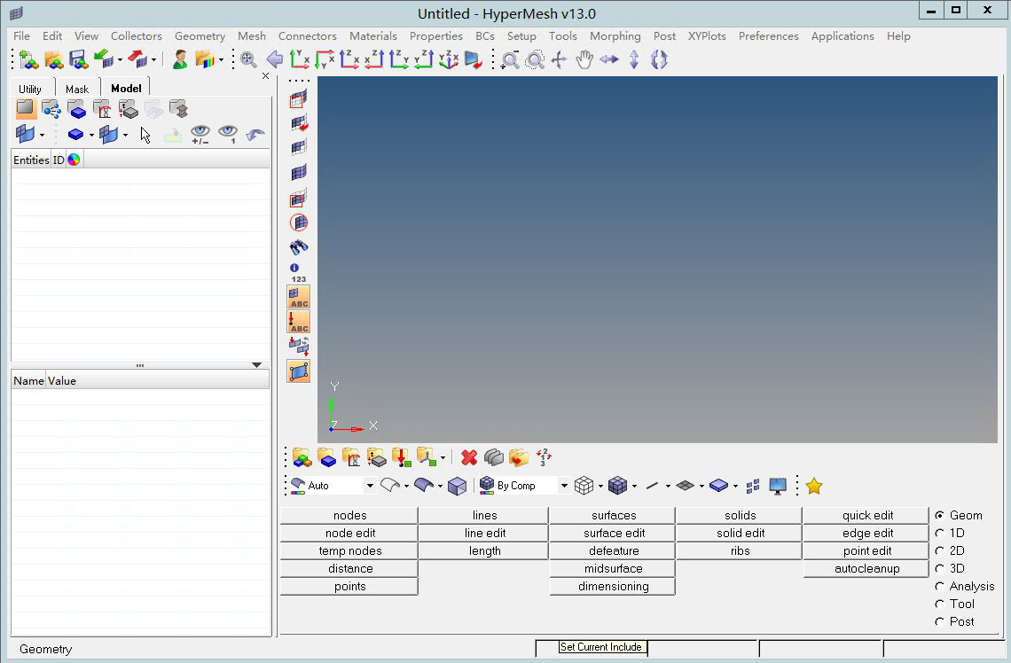
Task: Click the previous view left arrow icon
Action: (x=275, y=60)
